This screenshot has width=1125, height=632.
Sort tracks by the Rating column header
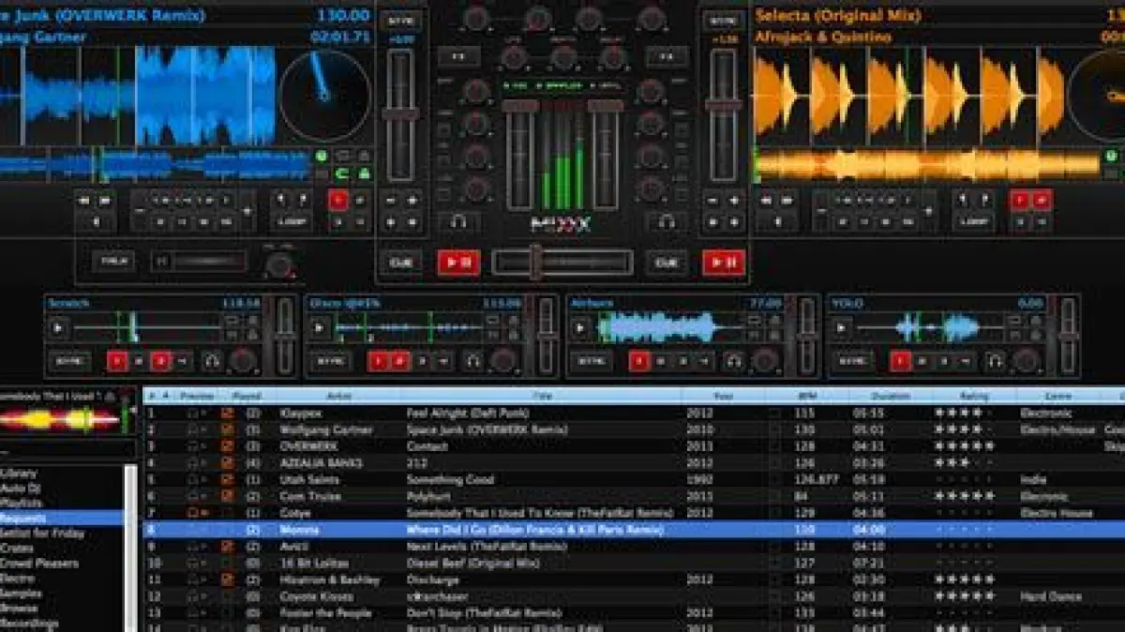pos(974,396)
